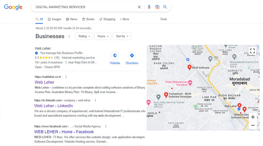Open the Books tab
The image size is (263, 146).
(88, 19)
